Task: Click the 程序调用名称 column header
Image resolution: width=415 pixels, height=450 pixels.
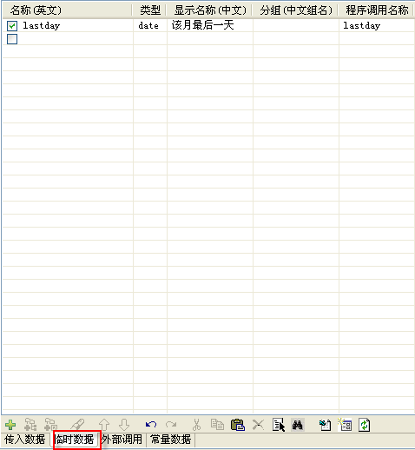Action: (377, 10)
